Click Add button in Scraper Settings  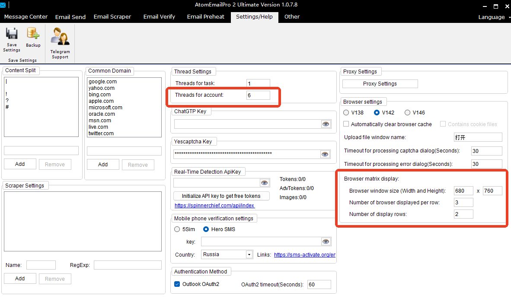tap(20, 278)
